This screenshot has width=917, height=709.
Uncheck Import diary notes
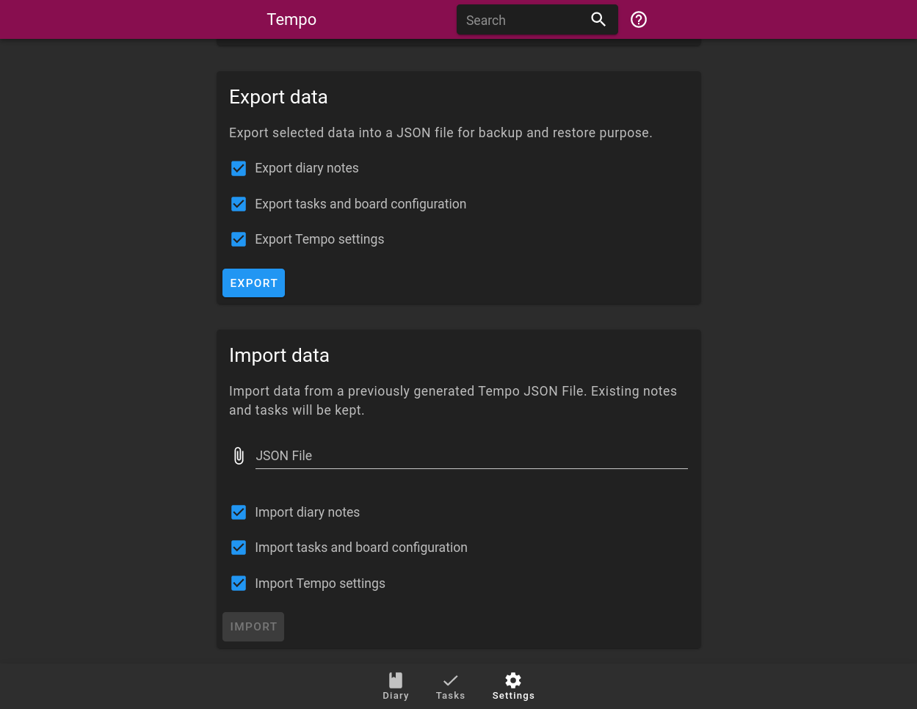239,512
